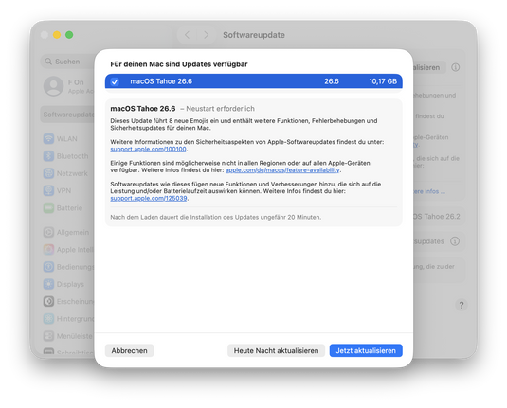507x408 pixels.
Task: Click Heute Nacht aktualisieren button
Action: [276, 350]
